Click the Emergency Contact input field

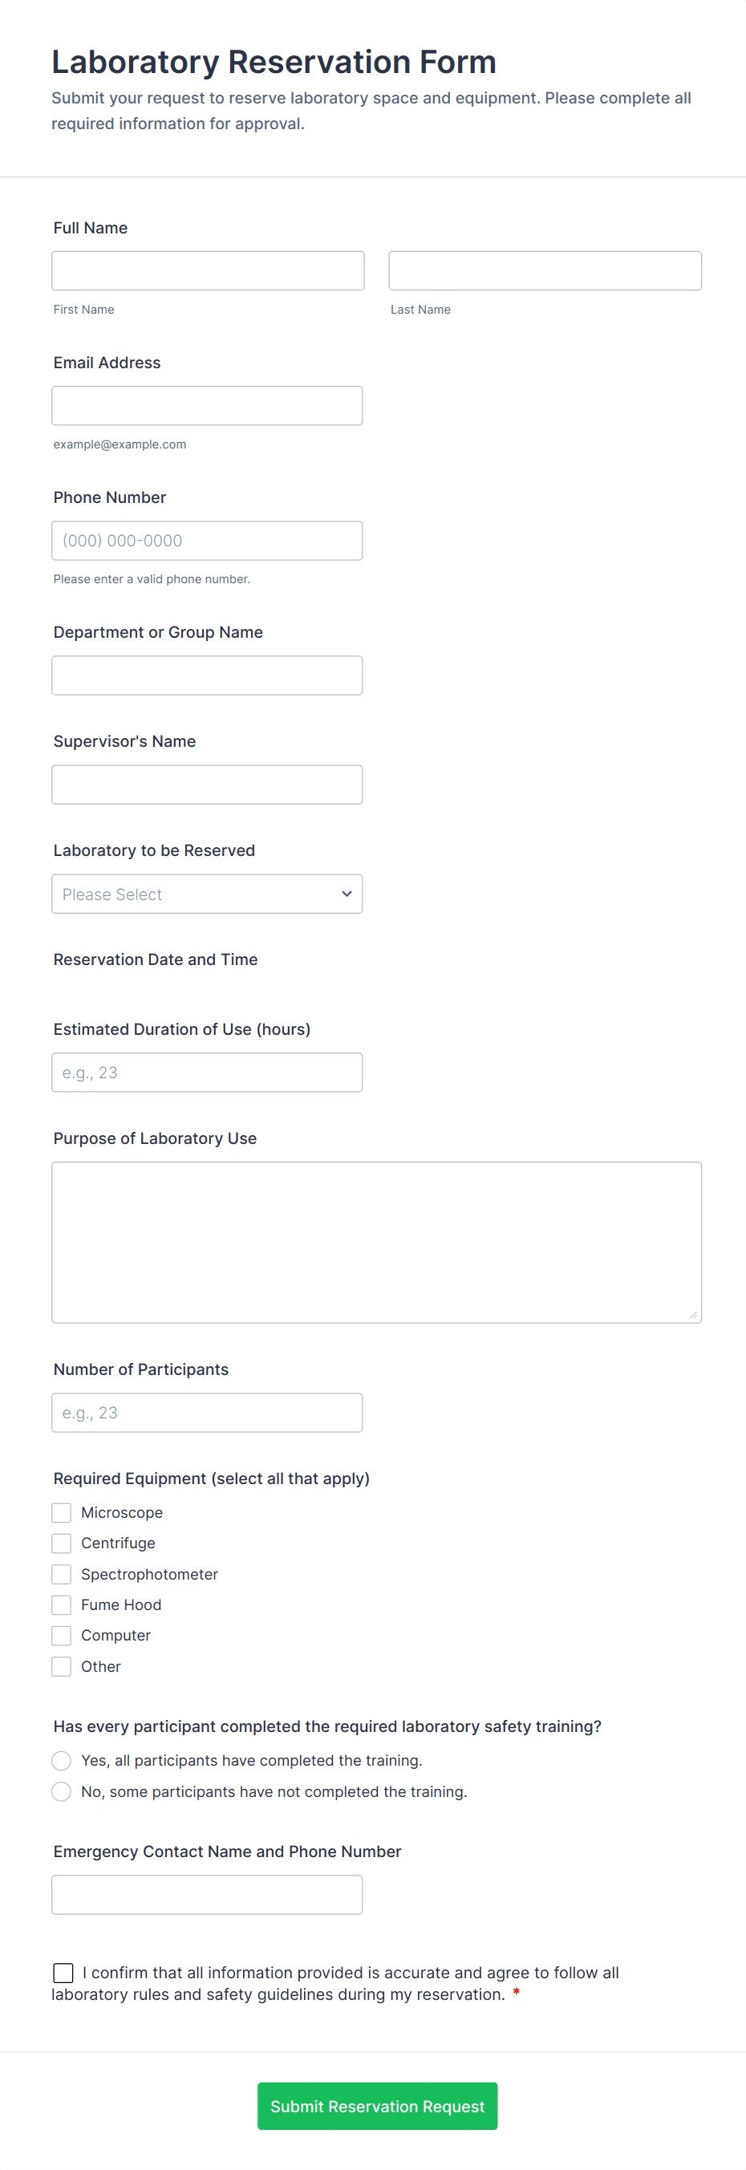[x=206, y=1895]
